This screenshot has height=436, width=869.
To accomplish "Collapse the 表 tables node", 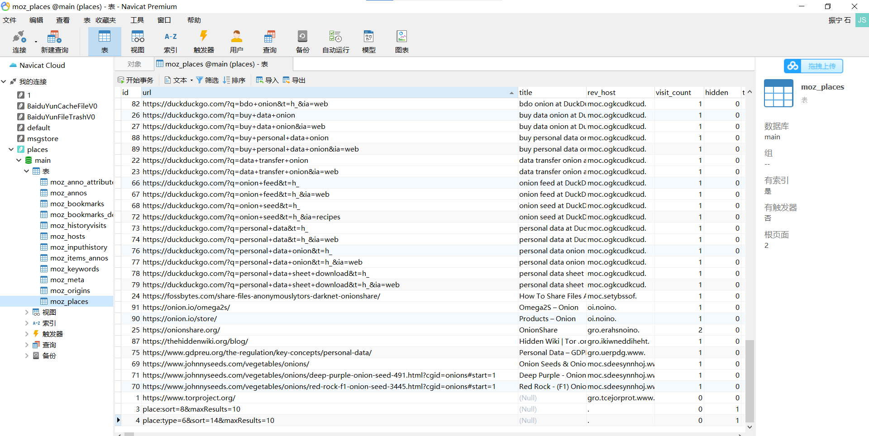I will (27, 171).
